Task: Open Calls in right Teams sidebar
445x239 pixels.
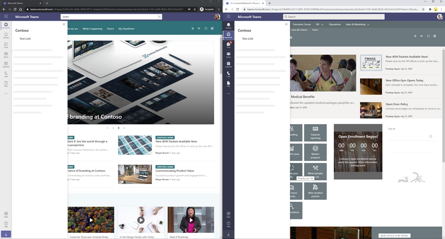Action: point(228,75)
